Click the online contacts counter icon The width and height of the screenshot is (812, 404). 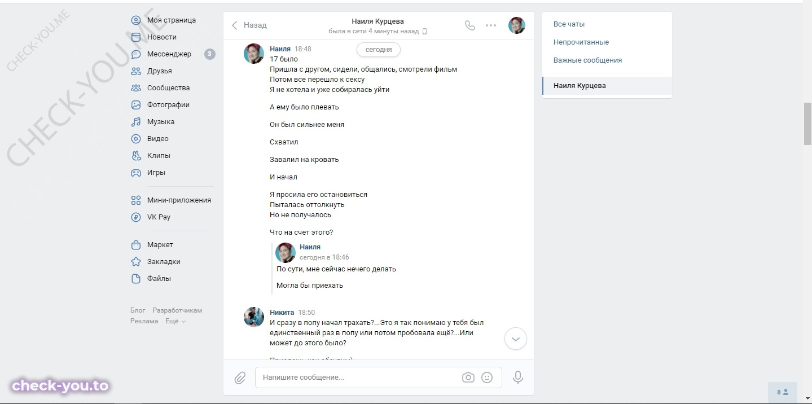[x=783, y=392]
